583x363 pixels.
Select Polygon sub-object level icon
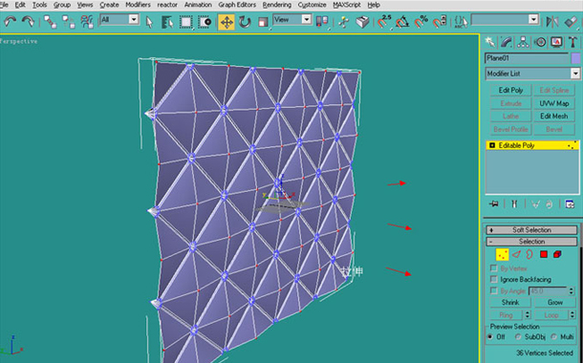click(x=544, y=254)
